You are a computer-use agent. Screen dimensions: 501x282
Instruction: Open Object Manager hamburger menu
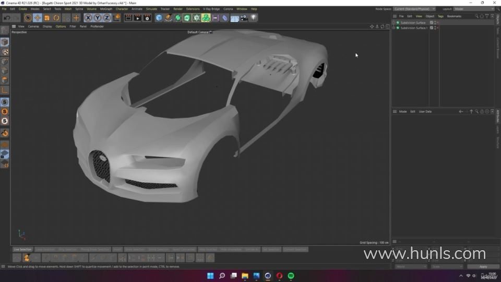395,16
